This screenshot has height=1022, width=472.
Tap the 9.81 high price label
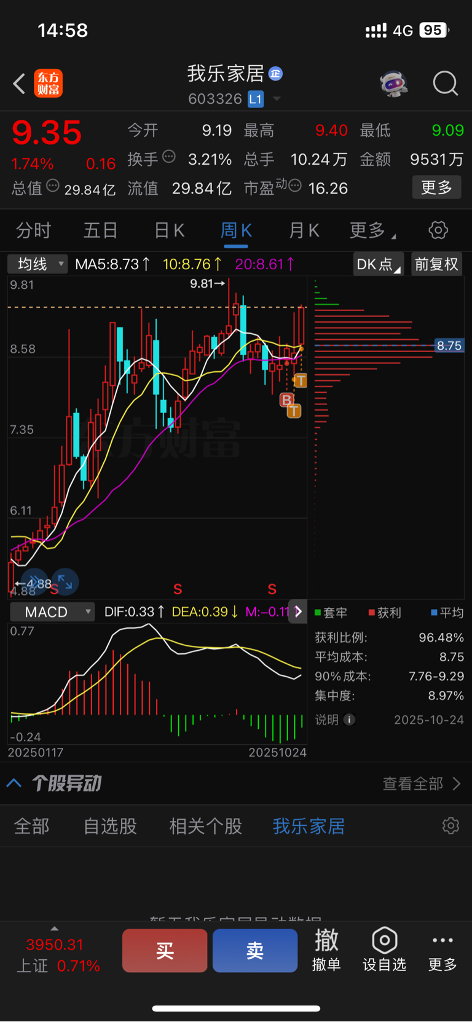pyautogui.click(x=207, y=283)
